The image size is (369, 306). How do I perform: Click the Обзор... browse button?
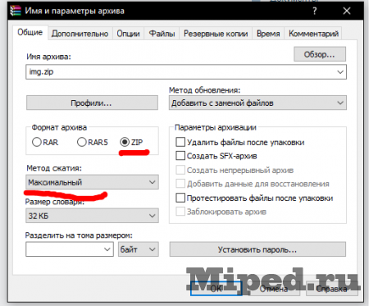pos(320,54)
